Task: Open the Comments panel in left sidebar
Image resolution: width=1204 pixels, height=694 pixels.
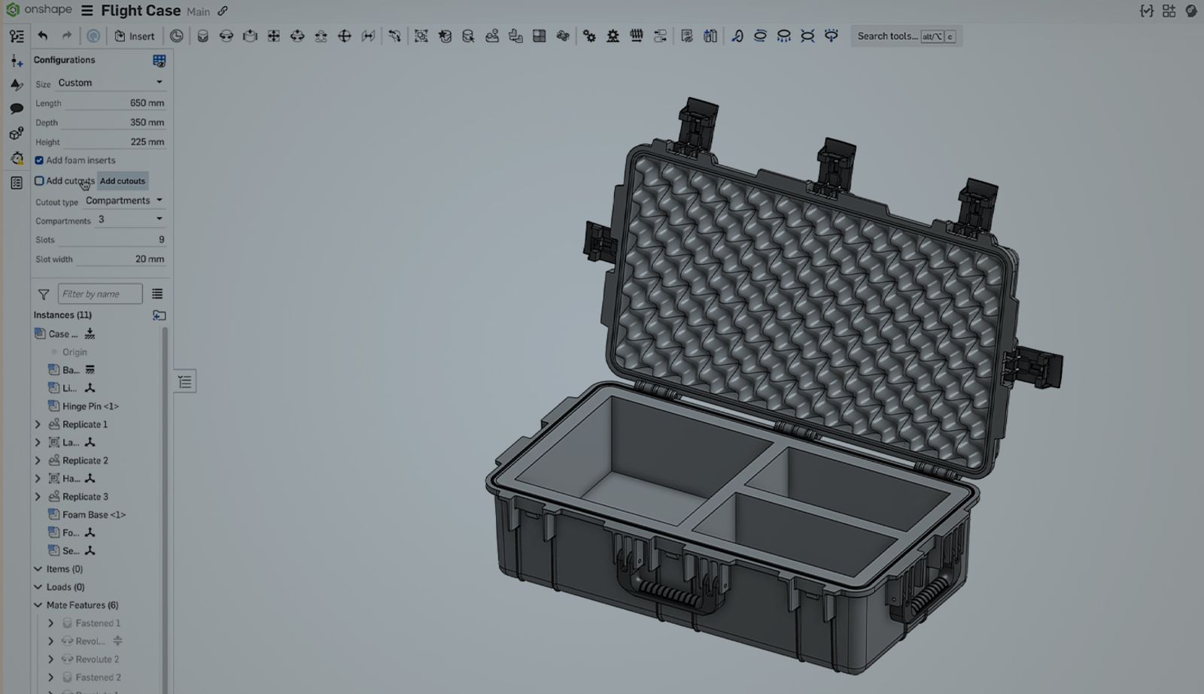Action: point(17,109)
